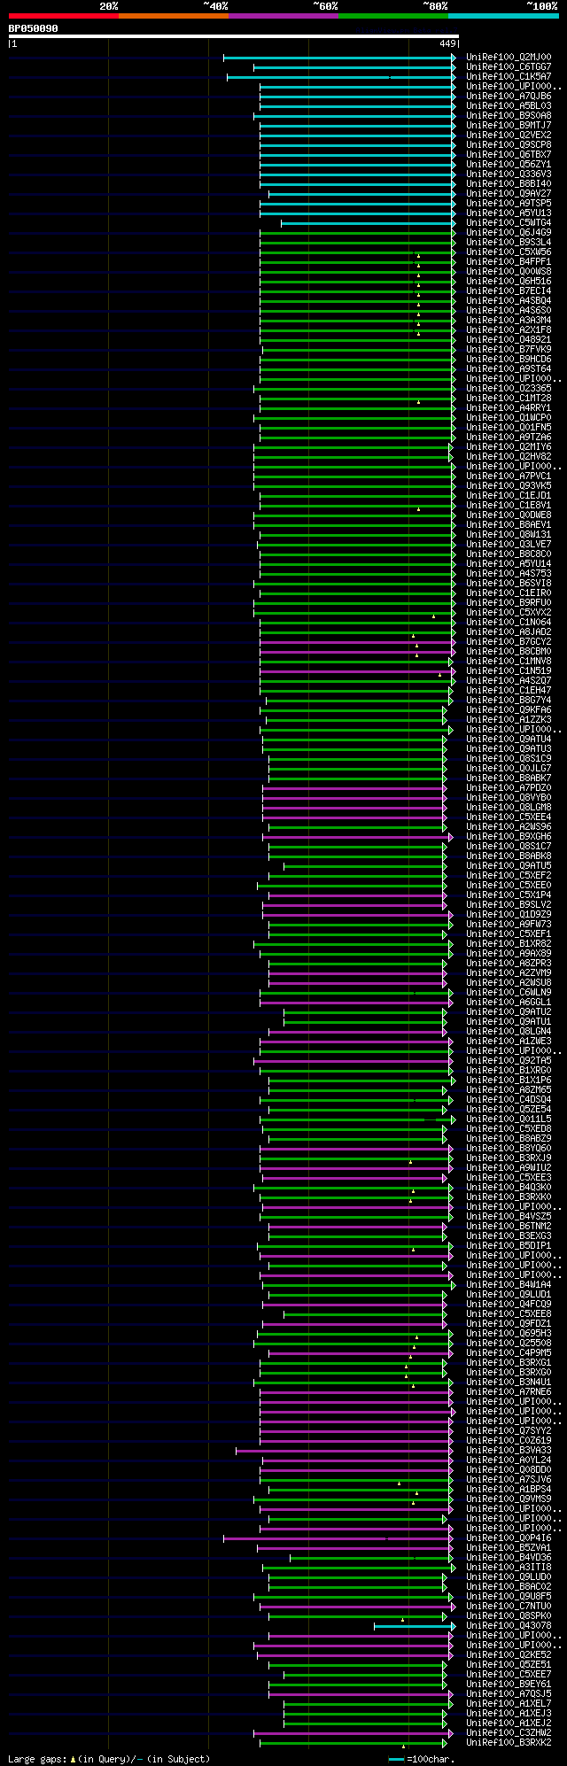Click label UniRef100_C1N064
Viewport: 567px width, 1766px height.
(509, 622)
